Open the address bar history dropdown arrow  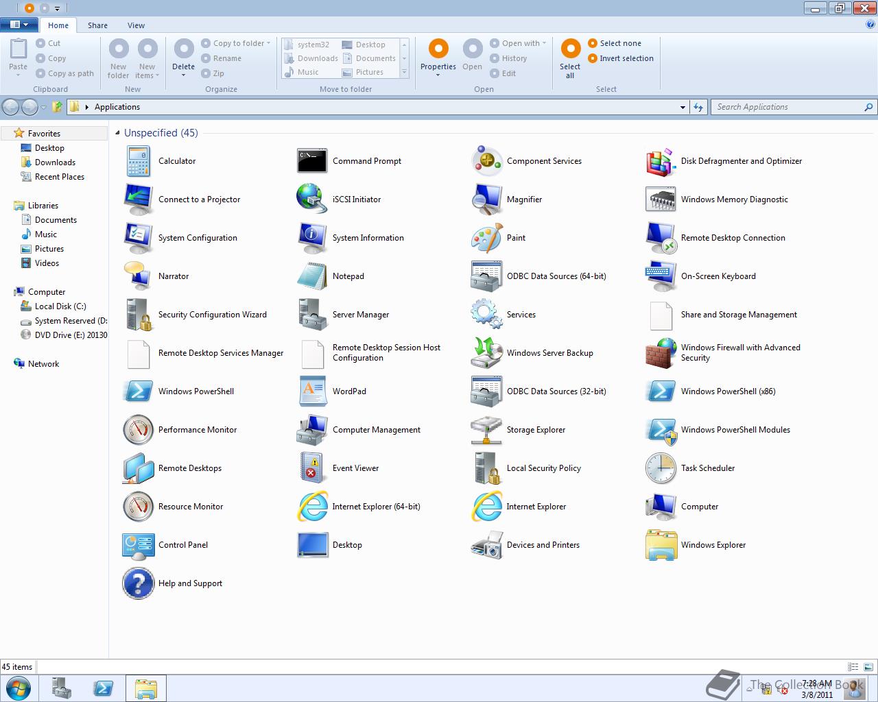click(683, 107)
